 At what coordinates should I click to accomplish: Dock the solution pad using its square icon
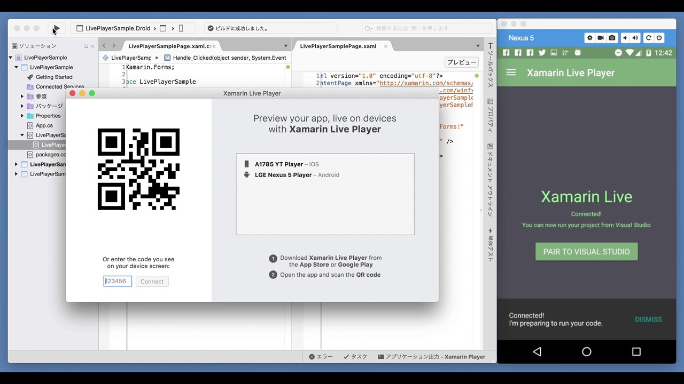pos(86,46)
